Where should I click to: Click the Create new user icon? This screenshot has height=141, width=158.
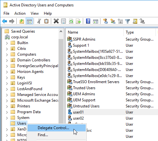coord(105,21)
